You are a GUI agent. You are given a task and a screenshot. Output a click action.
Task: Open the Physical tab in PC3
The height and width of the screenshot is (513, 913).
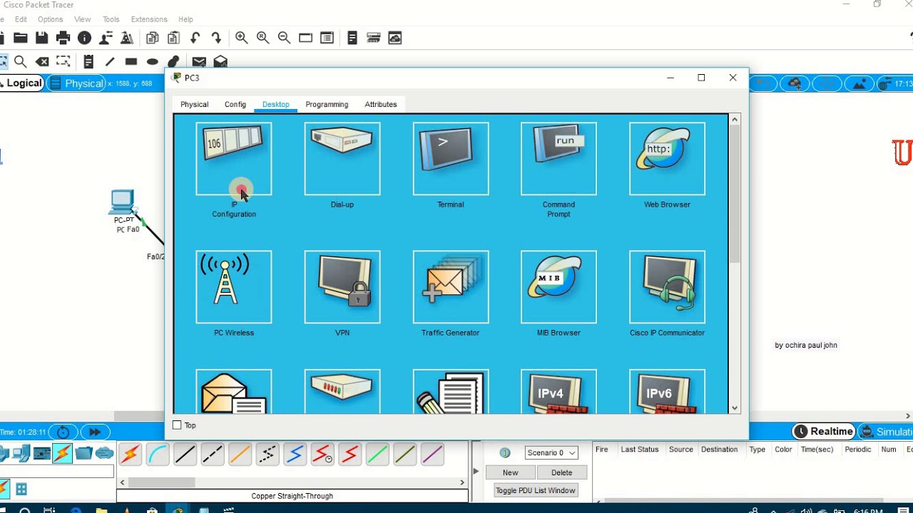pos(194,104)
